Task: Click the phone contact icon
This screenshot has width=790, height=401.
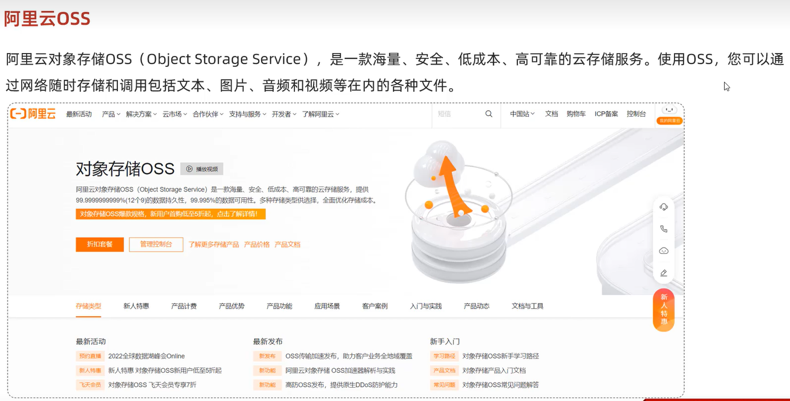Action: 664,229
